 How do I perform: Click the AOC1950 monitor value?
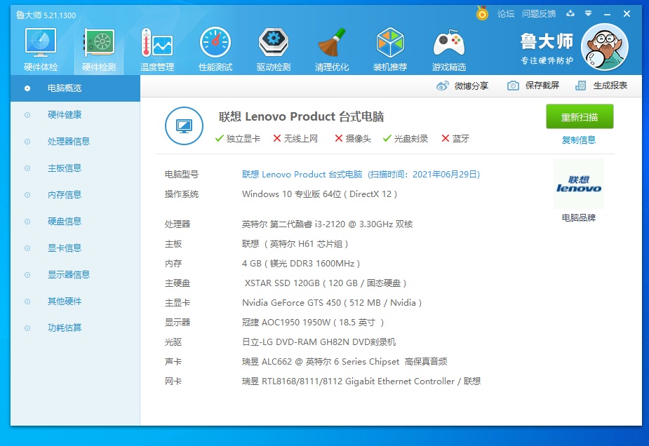(313, 323)
